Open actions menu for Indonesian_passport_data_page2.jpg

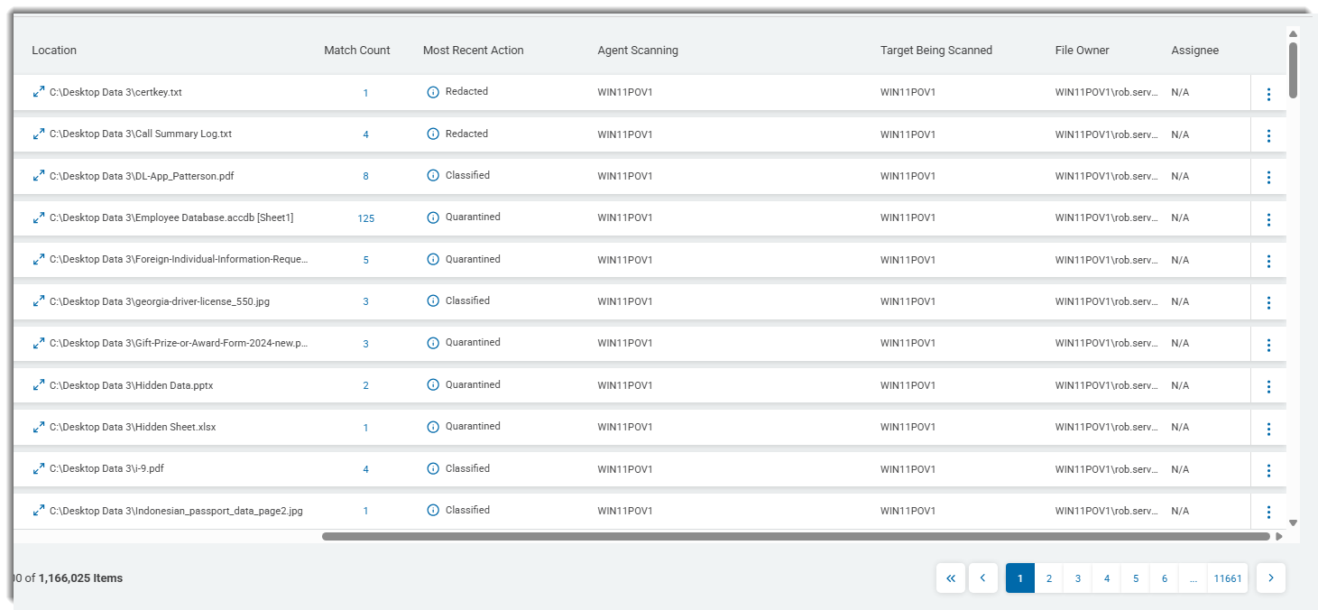point(1268,512)
